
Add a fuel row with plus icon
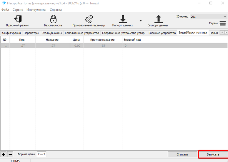[4, 154]
